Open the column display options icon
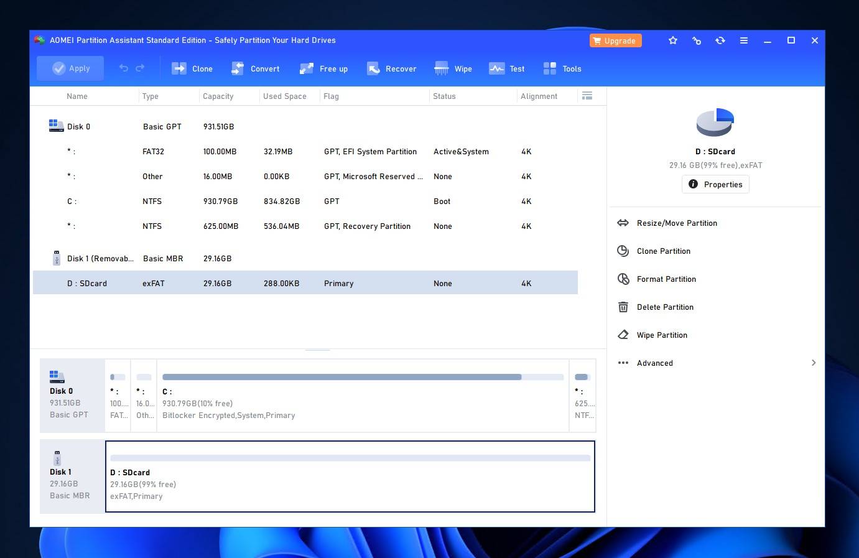This screenshot has width=859, height=558. 587,96
